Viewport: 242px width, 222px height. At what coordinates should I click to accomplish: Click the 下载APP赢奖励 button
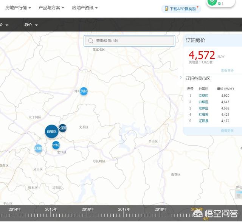tap(183, 9)
